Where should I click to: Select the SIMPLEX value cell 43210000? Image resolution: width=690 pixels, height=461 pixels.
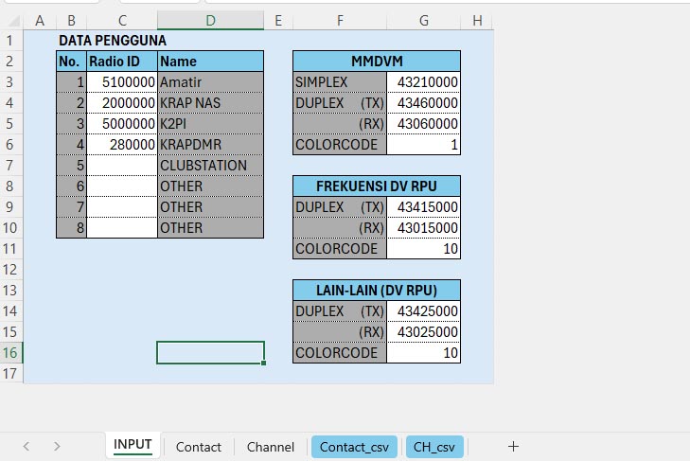click(423, 82)
